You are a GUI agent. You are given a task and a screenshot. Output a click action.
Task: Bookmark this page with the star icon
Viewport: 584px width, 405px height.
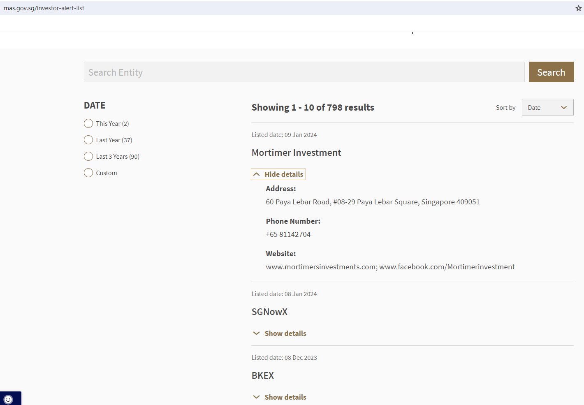(x=578, y=8)
